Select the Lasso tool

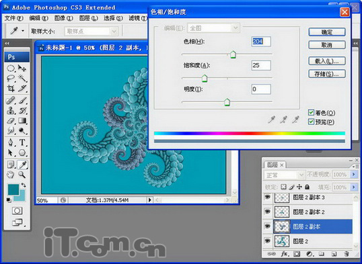click(x=11, y=79)
